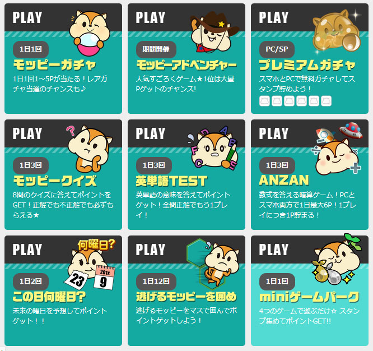Open the モッピーガチャ game title
Viewport: 373px width, 351px height.
[54, 64]
